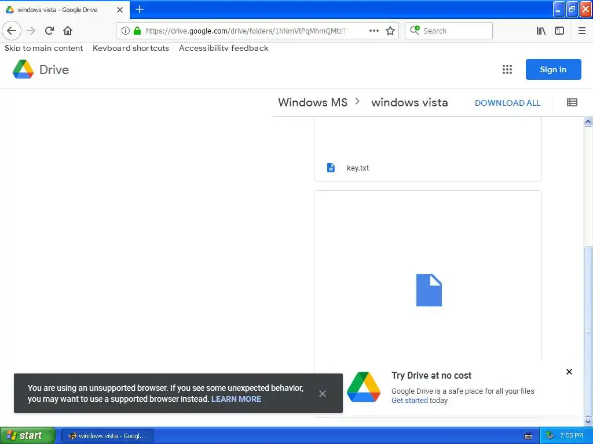Switch to list layout view
Image resolution: width=593 pixels, height=444 pixels.
click(x=572, y=102)
